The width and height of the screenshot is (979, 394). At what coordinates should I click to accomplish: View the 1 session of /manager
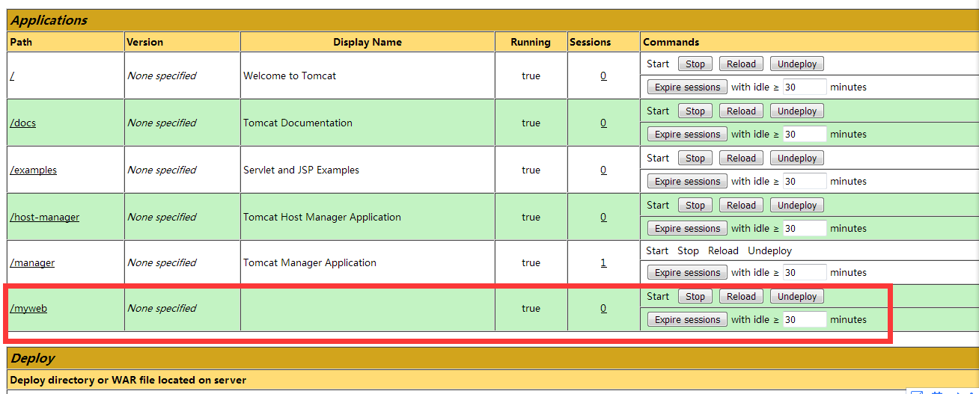pyautogui.click(x=603, y=262)
